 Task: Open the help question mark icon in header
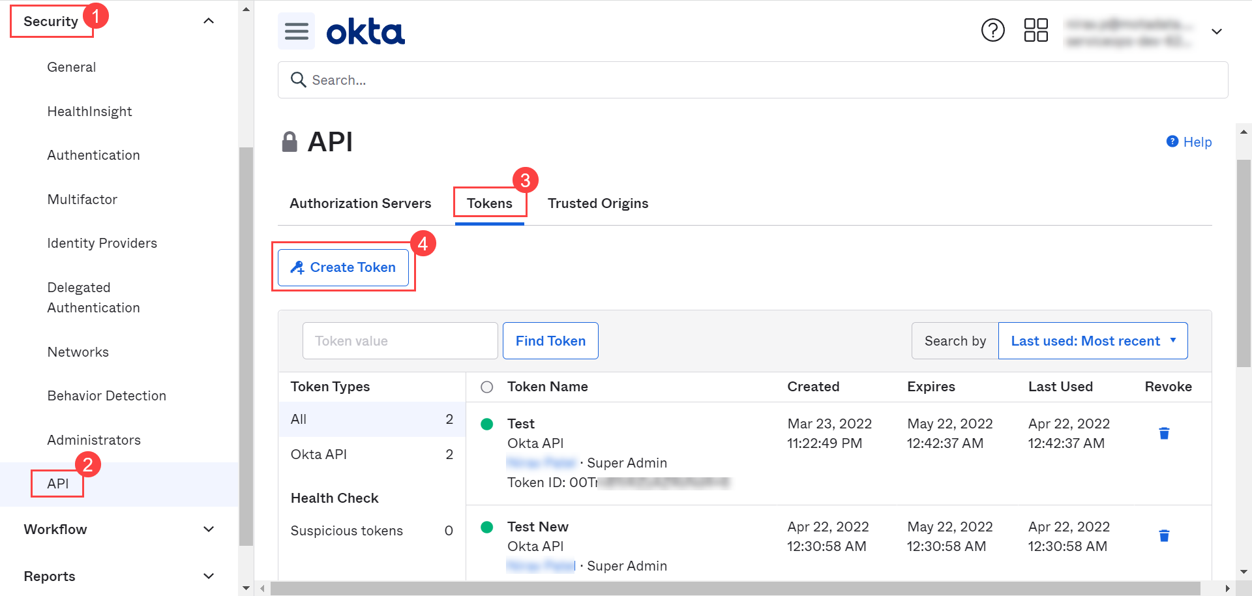[993, 30]
